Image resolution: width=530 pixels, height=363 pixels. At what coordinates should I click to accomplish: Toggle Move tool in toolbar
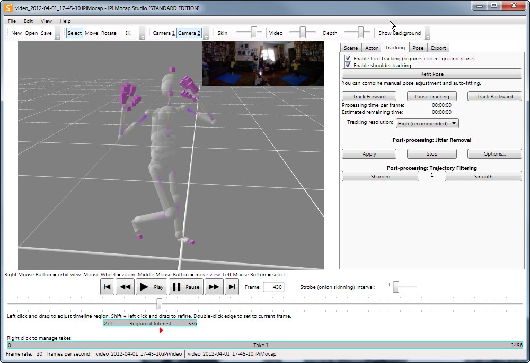(91, 33)
